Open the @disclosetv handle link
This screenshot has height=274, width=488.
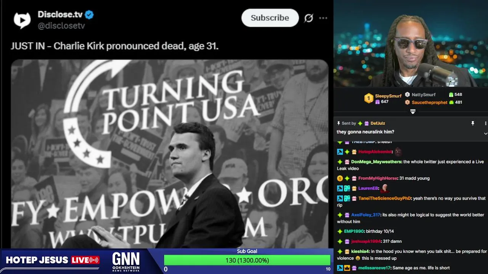(x=61, y=26)
